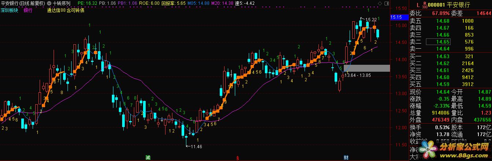This screenshot has height=161, width=492.
Task: Click the 外盘 476349 value
Action: coord(441,120)
